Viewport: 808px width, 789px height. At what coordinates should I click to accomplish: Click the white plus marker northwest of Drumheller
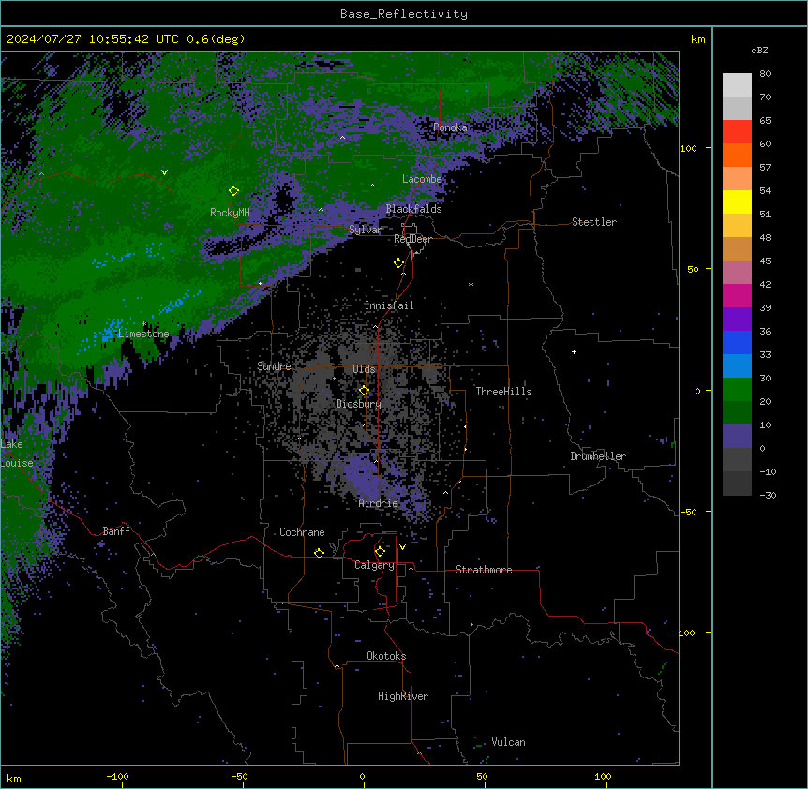(574, 351)
